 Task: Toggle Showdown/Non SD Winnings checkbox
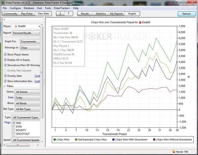[x=5, y=65]
